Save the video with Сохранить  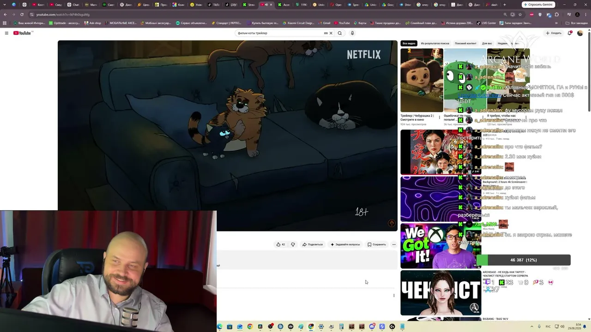(377, 244)
